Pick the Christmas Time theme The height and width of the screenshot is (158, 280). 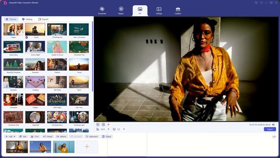(14, 117)
